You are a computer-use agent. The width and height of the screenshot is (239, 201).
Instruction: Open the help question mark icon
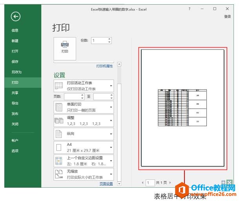tap(189, 9)
